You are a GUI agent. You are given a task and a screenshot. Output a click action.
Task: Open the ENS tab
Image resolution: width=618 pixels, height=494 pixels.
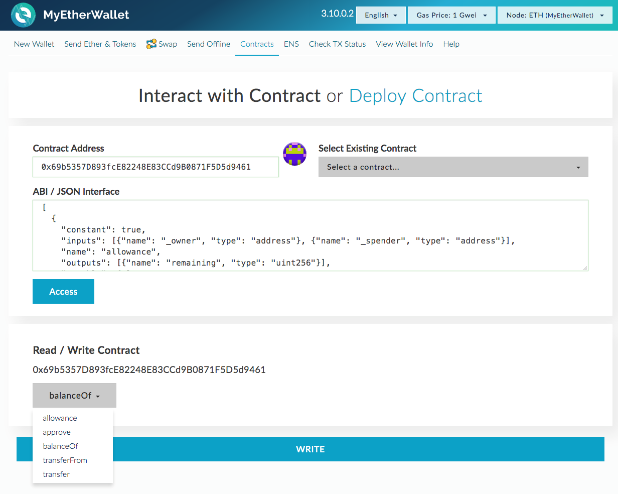click(291, 44)
